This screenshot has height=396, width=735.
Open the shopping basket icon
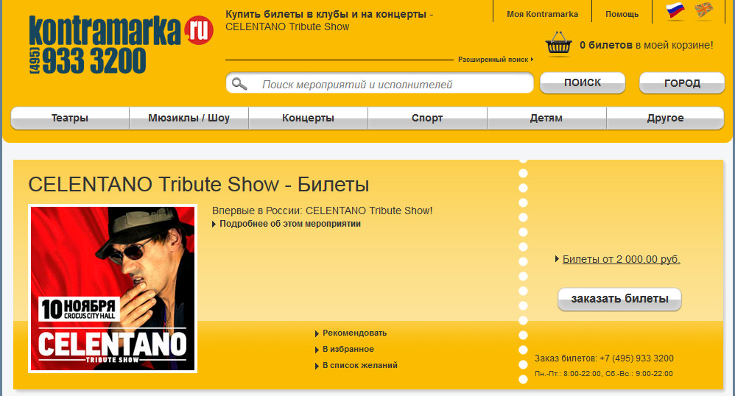click(x=559, y=44)
